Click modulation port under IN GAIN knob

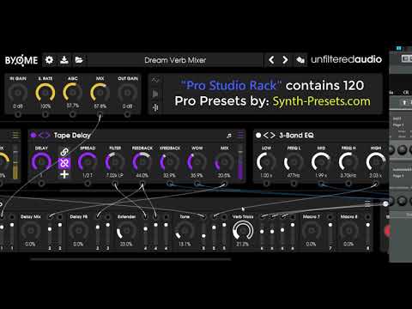click(18, 115)
